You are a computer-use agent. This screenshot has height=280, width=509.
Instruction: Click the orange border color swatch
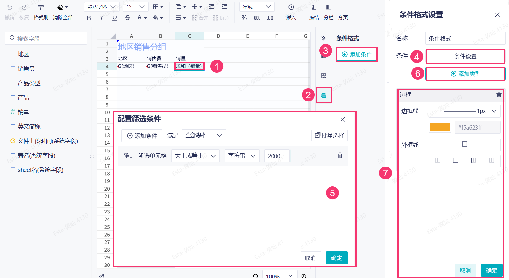tap(440, 127)
